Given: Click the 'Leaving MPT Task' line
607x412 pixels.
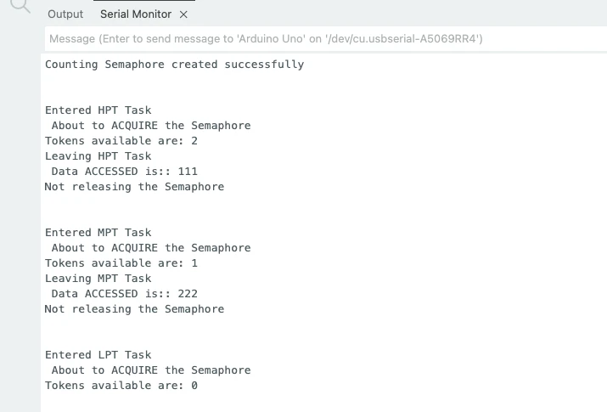Looking at the screenshot, I should point(98,279).
